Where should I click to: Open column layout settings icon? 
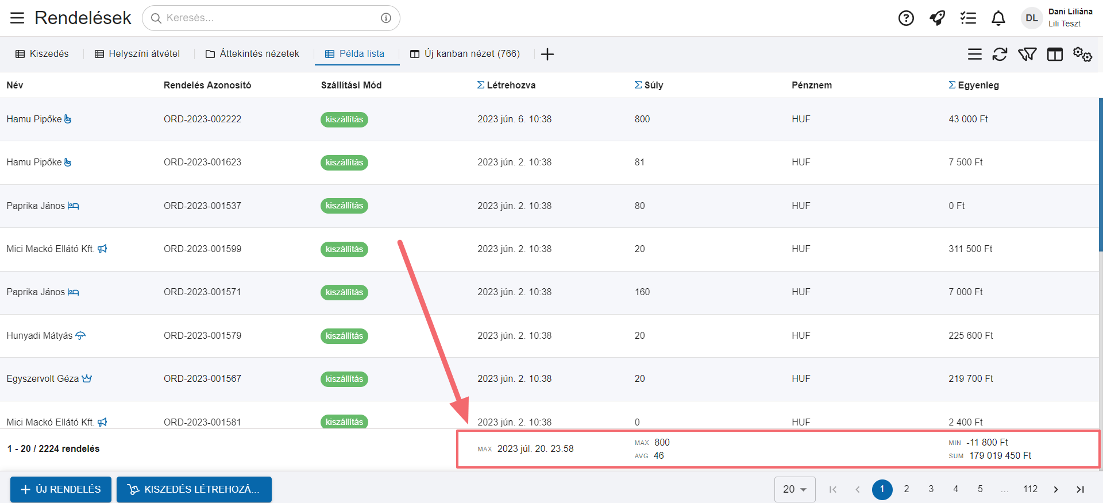click(1055, 54)
